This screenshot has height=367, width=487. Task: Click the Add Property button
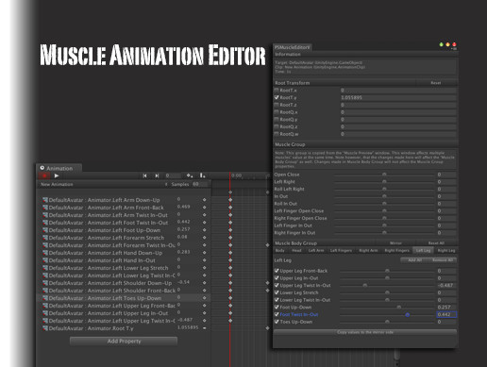124,342
